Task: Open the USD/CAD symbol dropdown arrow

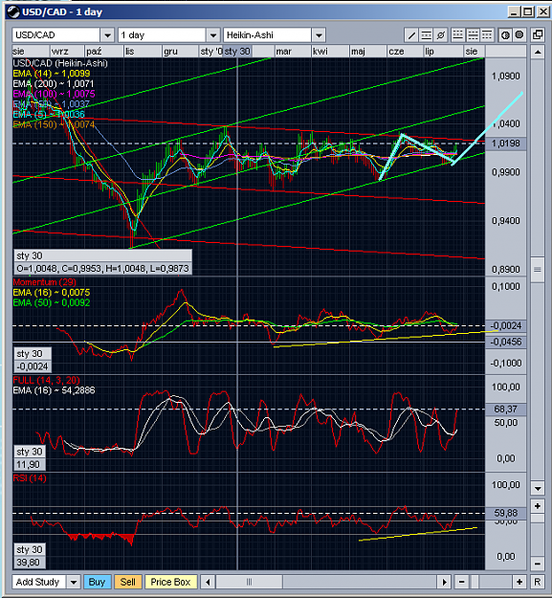Action: click(x=107, y=35)
